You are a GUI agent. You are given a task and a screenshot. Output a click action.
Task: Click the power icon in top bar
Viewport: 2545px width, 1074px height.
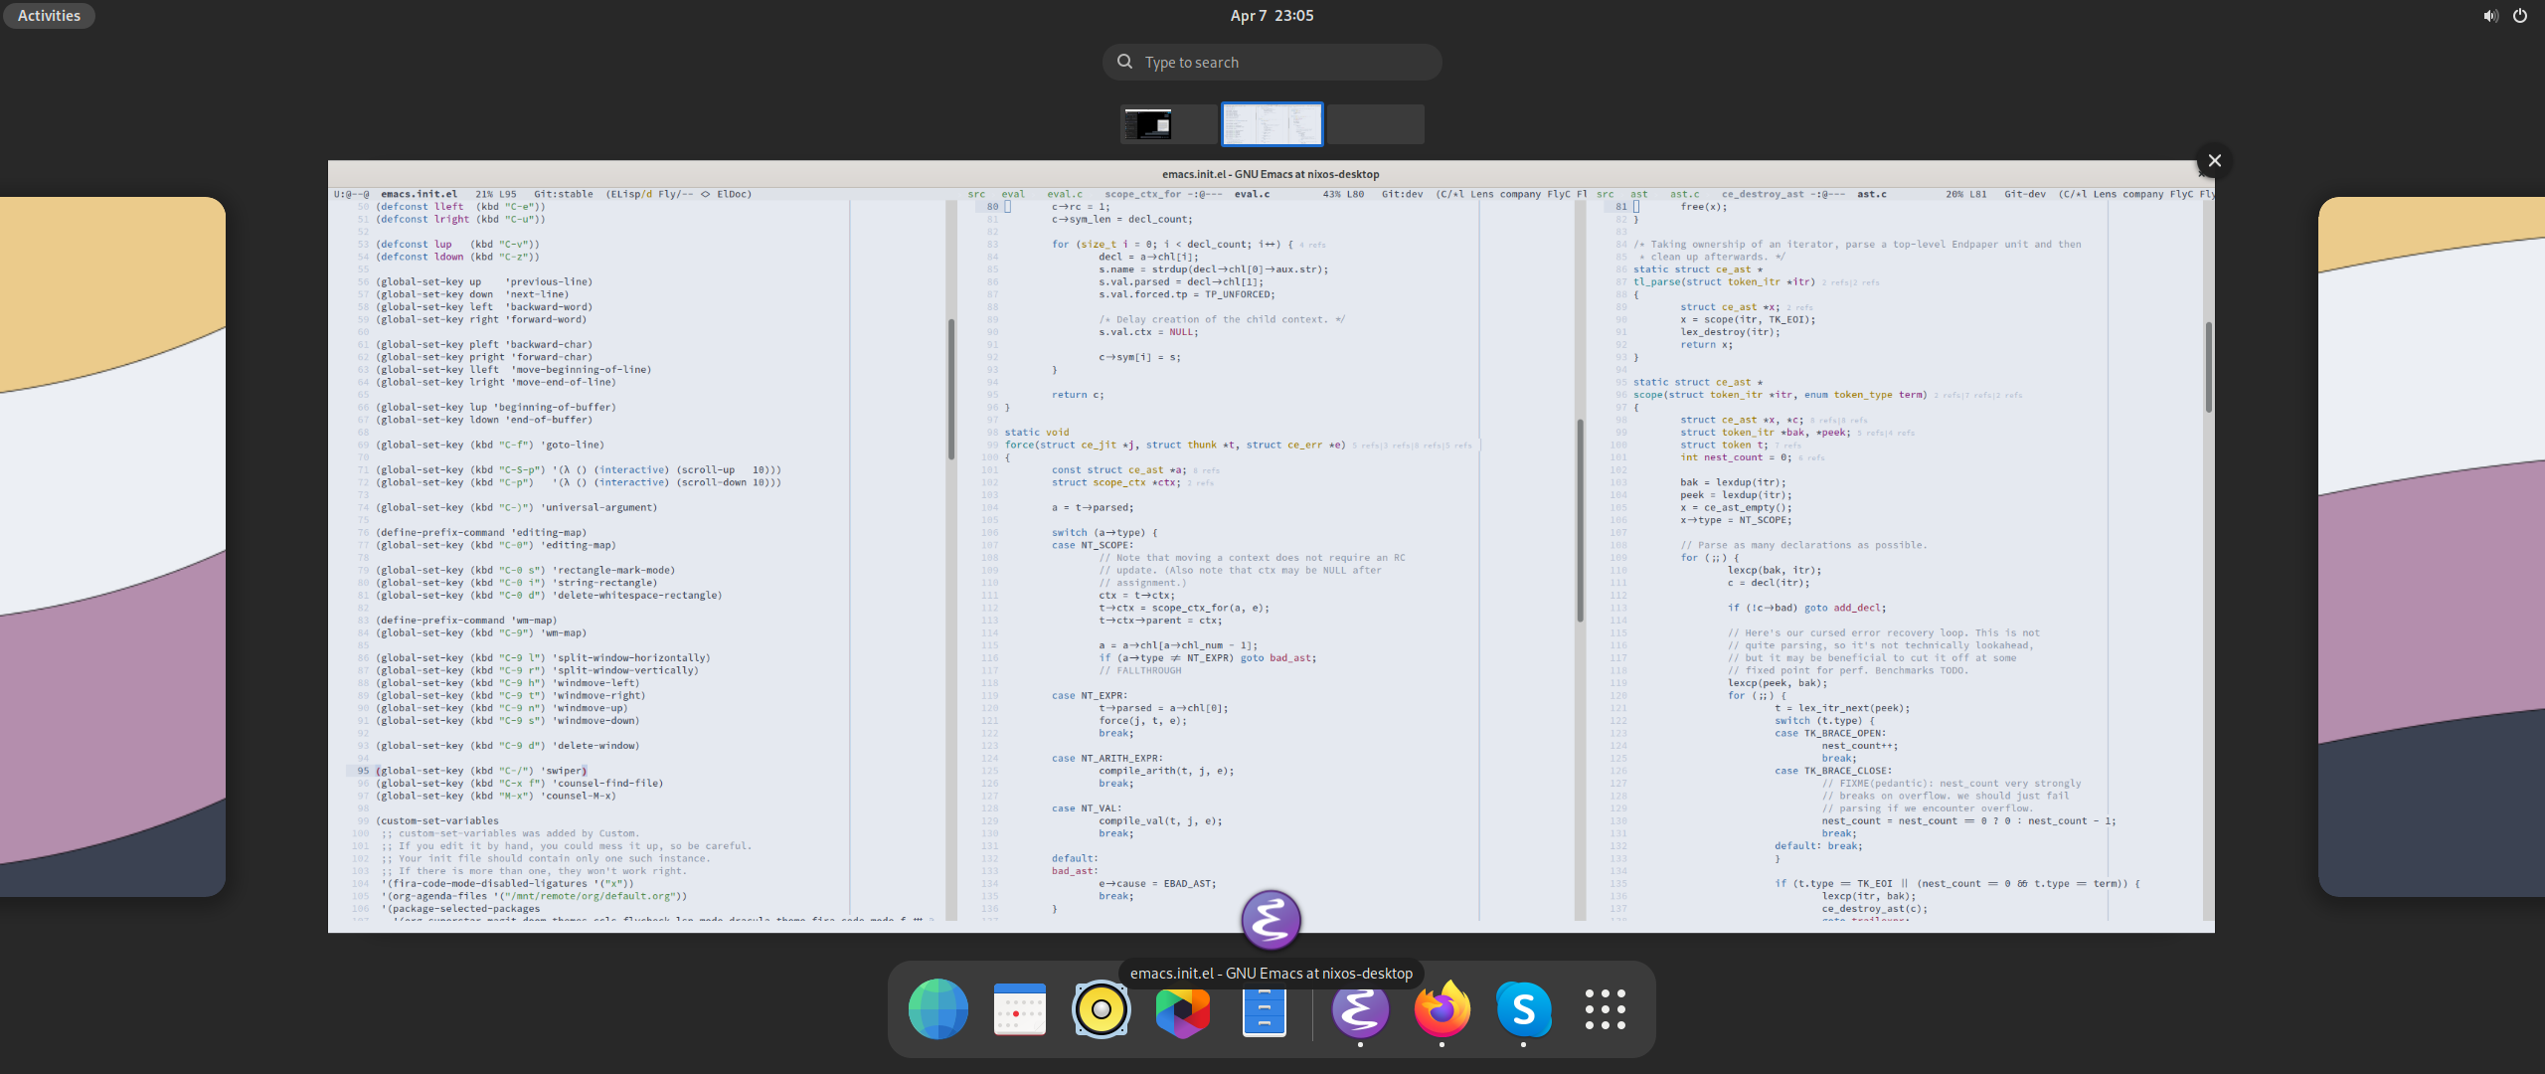[2520, 15]
